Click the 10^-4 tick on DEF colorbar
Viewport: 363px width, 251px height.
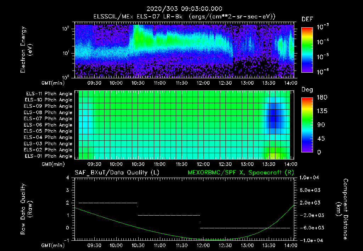323,42
